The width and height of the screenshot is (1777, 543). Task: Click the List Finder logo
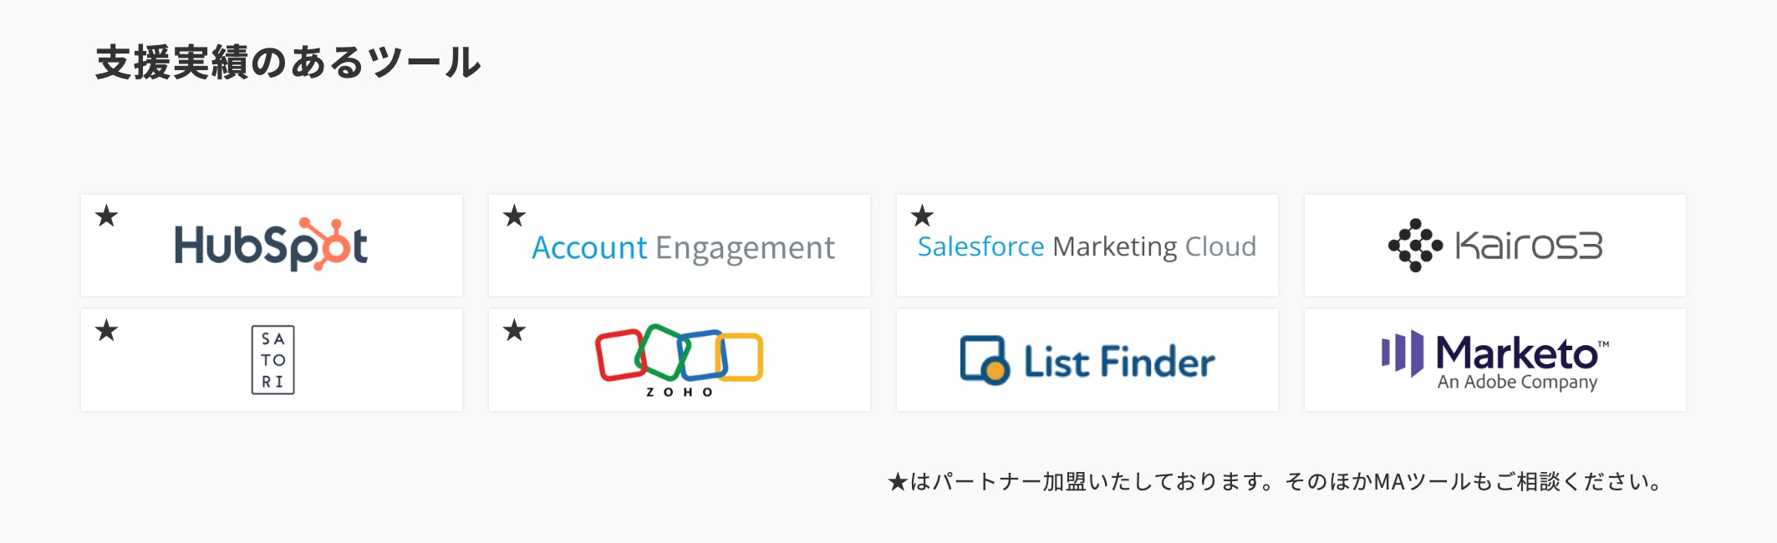1087,361
